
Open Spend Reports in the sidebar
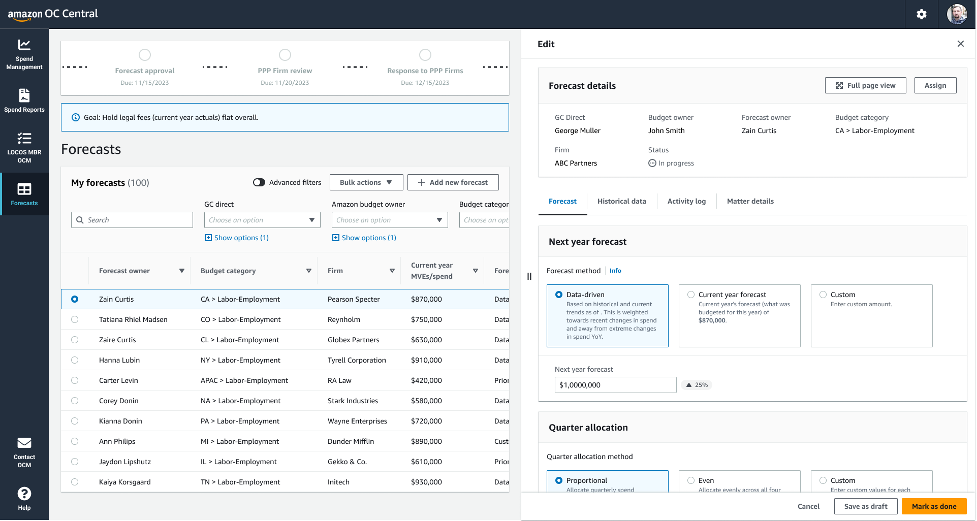pyautogui.click(x=24, y=100)
